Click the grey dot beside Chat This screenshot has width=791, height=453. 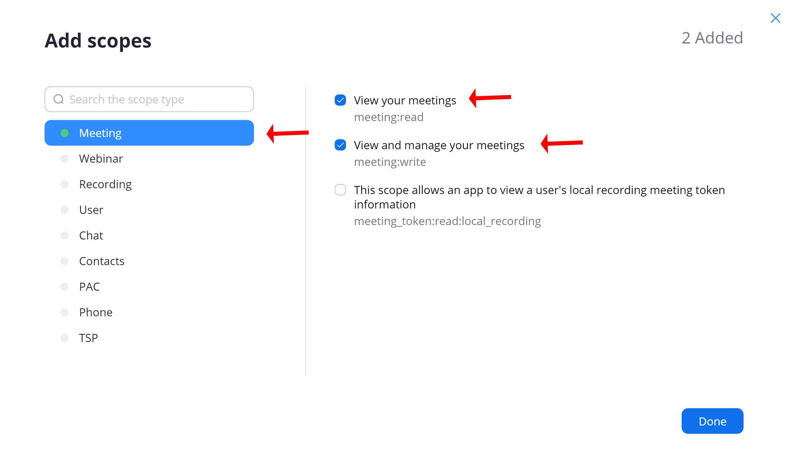[65, 235]
